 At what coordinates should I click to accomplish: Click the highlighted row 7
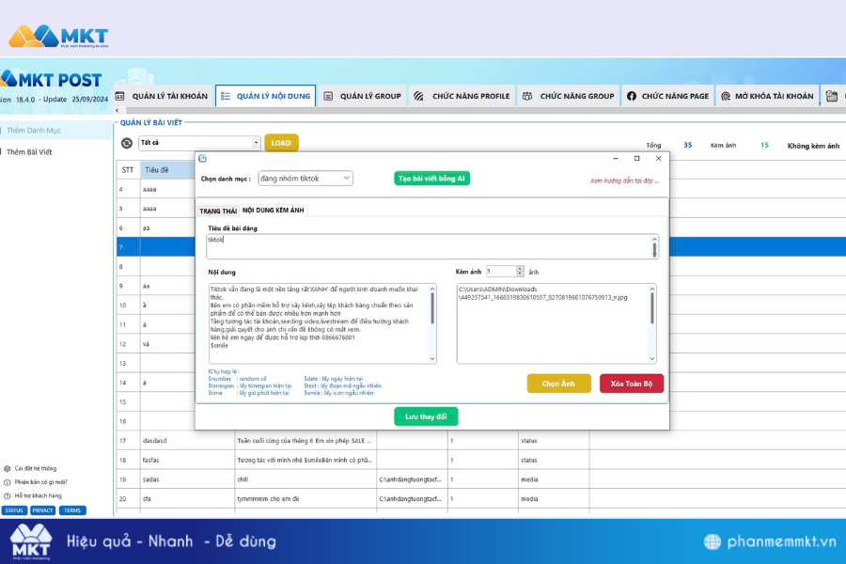coord(155,247)
